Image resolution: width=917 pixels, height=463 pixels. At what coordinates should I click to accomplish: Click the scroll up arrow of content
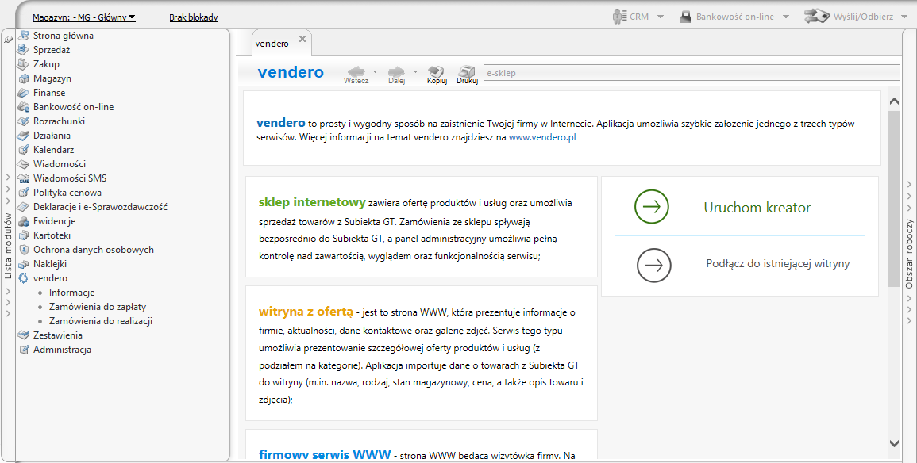[894, 101]
